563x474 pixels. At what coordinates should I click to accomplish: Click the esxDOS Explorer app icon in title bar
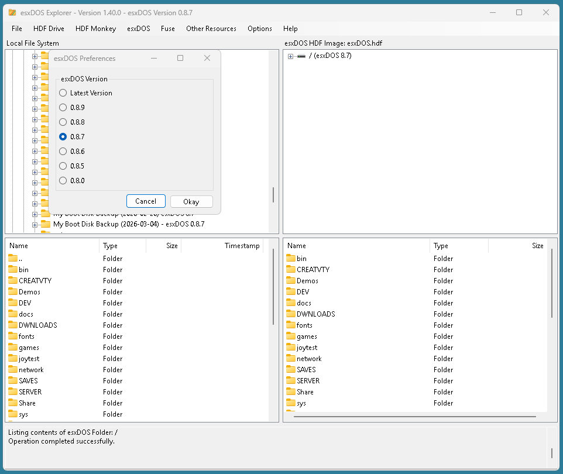[x=12, y=12]
